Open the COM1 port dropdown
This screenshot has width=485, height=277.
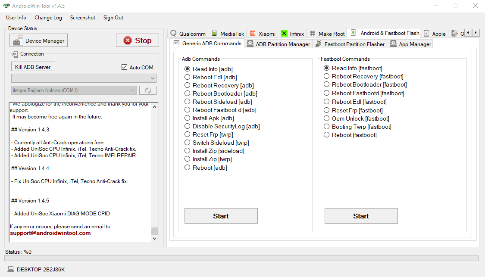click(x=74, y=90)
